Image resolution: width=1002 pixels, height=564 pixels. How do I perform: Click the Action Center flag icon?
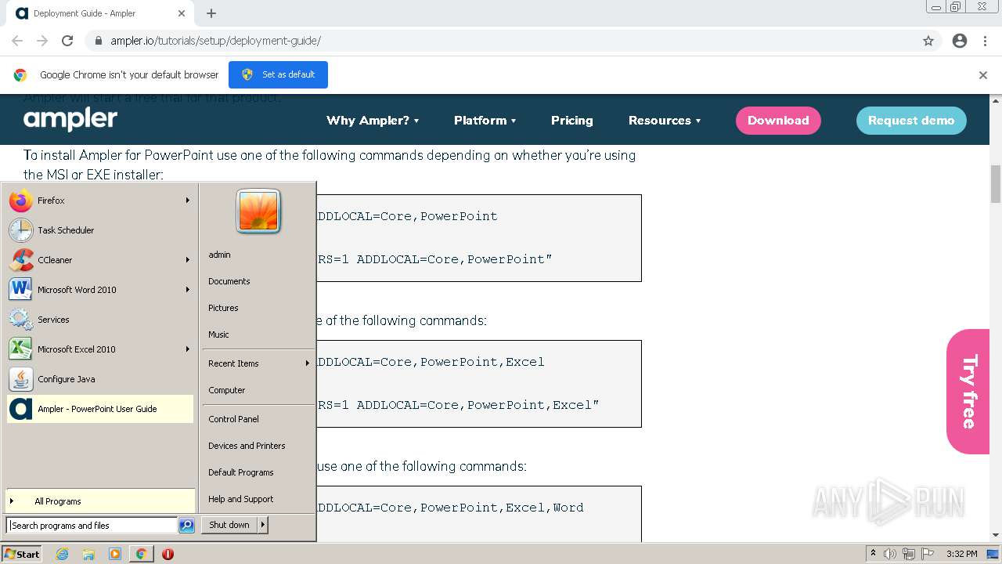pyautogui.click(x=928, y=554)
